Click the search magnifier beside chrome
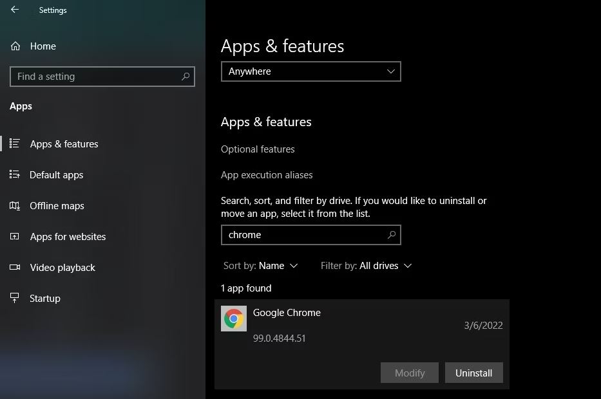This screenshot has width=601, height=399. (392, 235)
